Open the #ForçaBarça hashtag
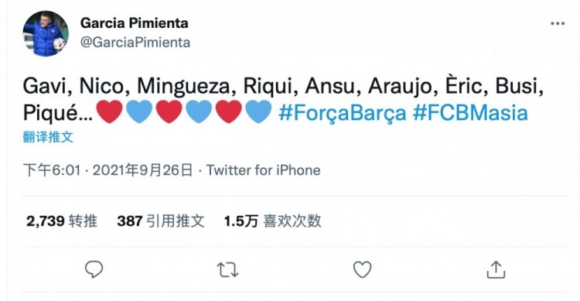580x301 pixels. point(342,112)
